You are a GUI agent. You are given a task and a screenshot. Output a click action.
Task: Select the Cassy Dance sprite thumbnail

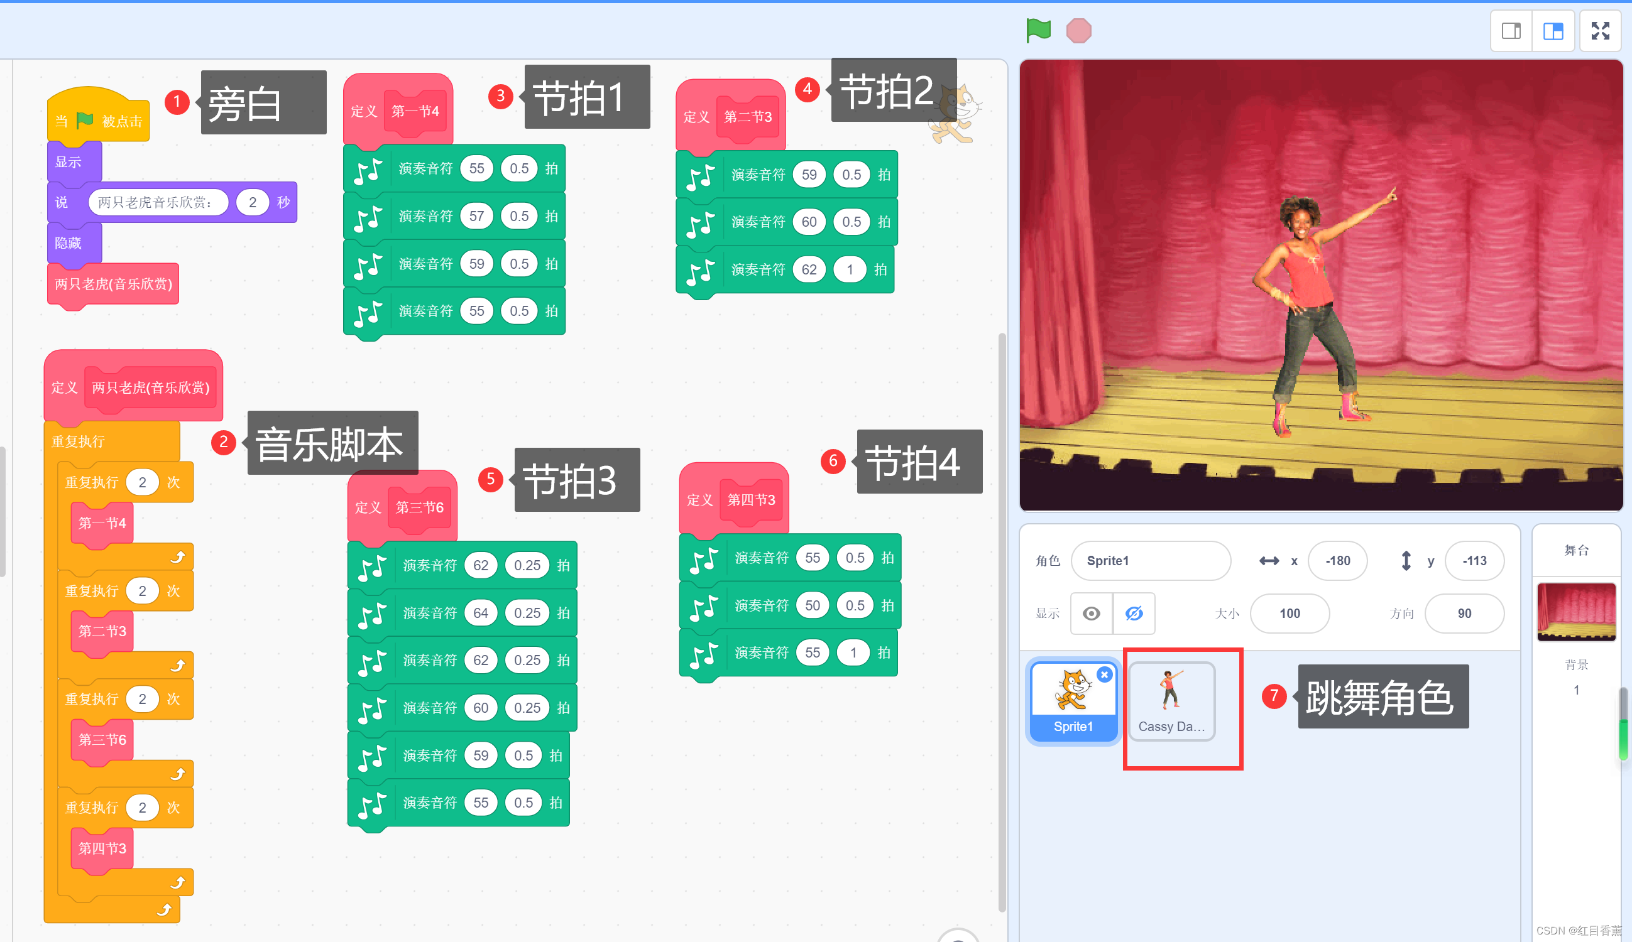1171,701
